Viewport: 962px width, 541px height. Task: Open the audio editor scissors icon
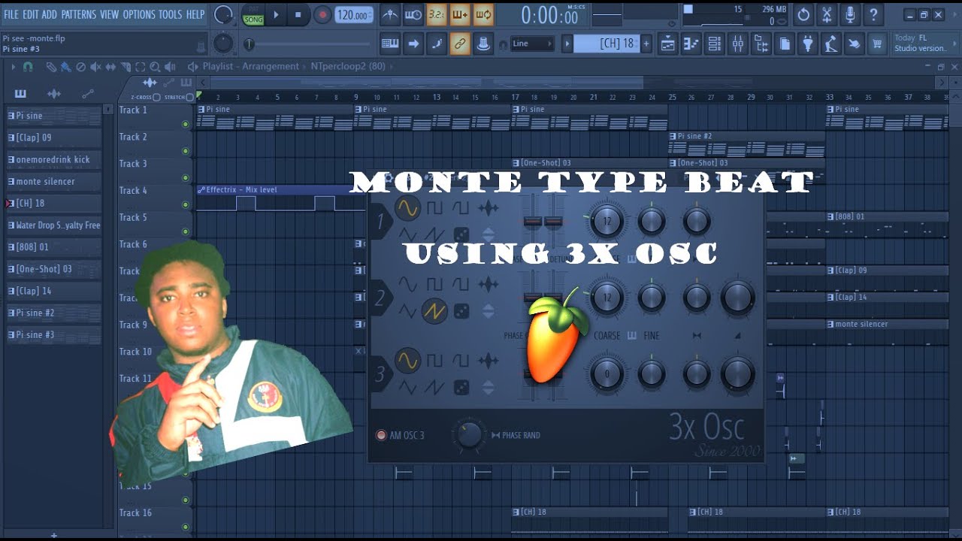827,14
